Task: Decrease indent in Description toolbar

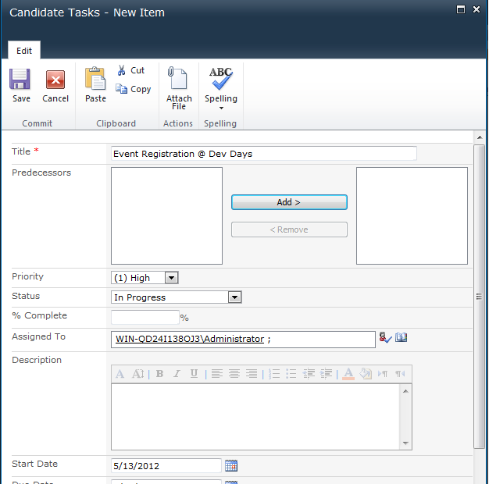Action: [x=309, y=373]
